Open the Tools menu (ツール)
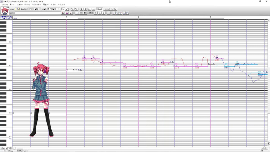This screenshot has height=152, width=270. click(53, 5)
